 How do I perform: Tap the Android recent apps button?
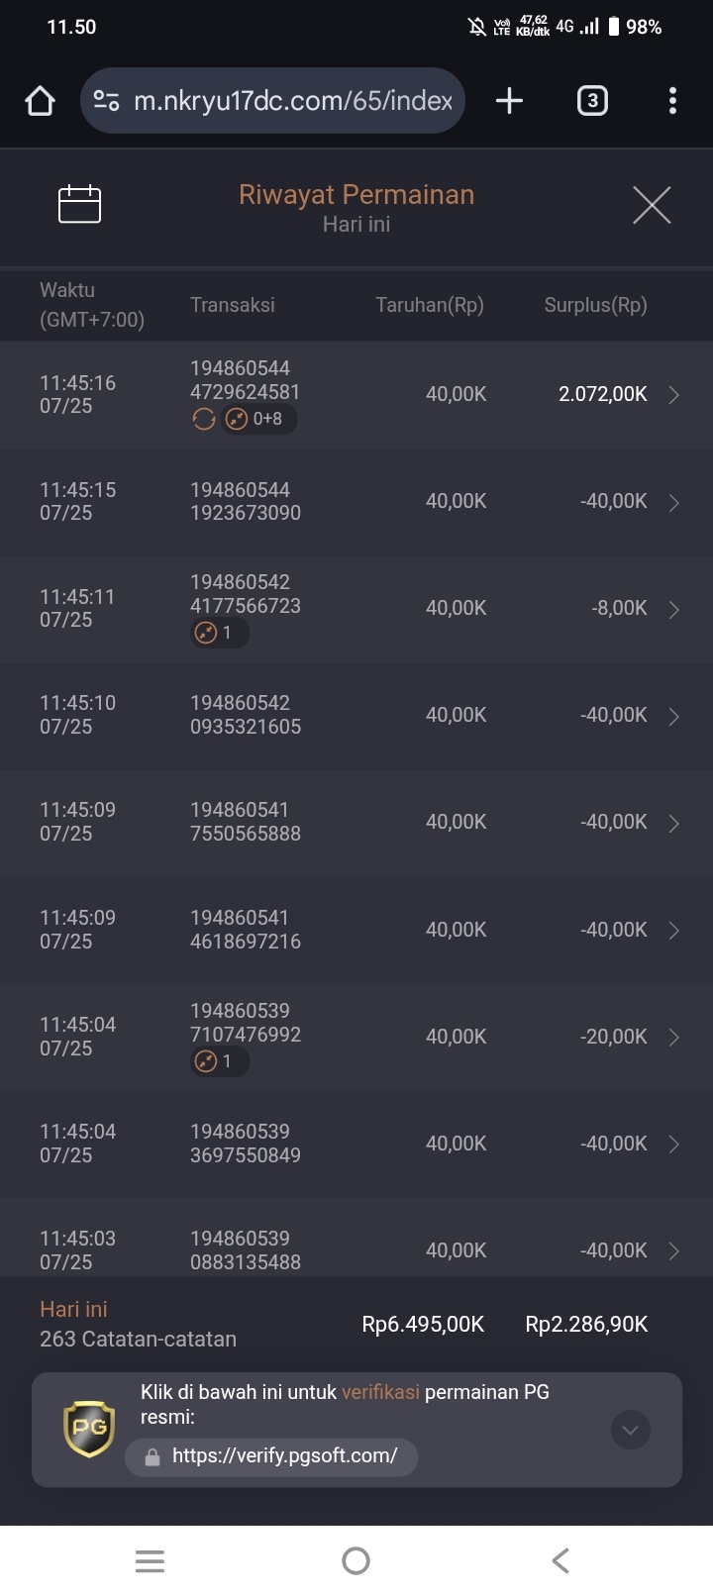[x=150, y=1561]
